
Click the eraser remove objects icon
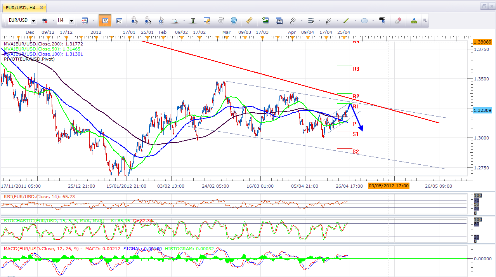(x=398, y=21)
